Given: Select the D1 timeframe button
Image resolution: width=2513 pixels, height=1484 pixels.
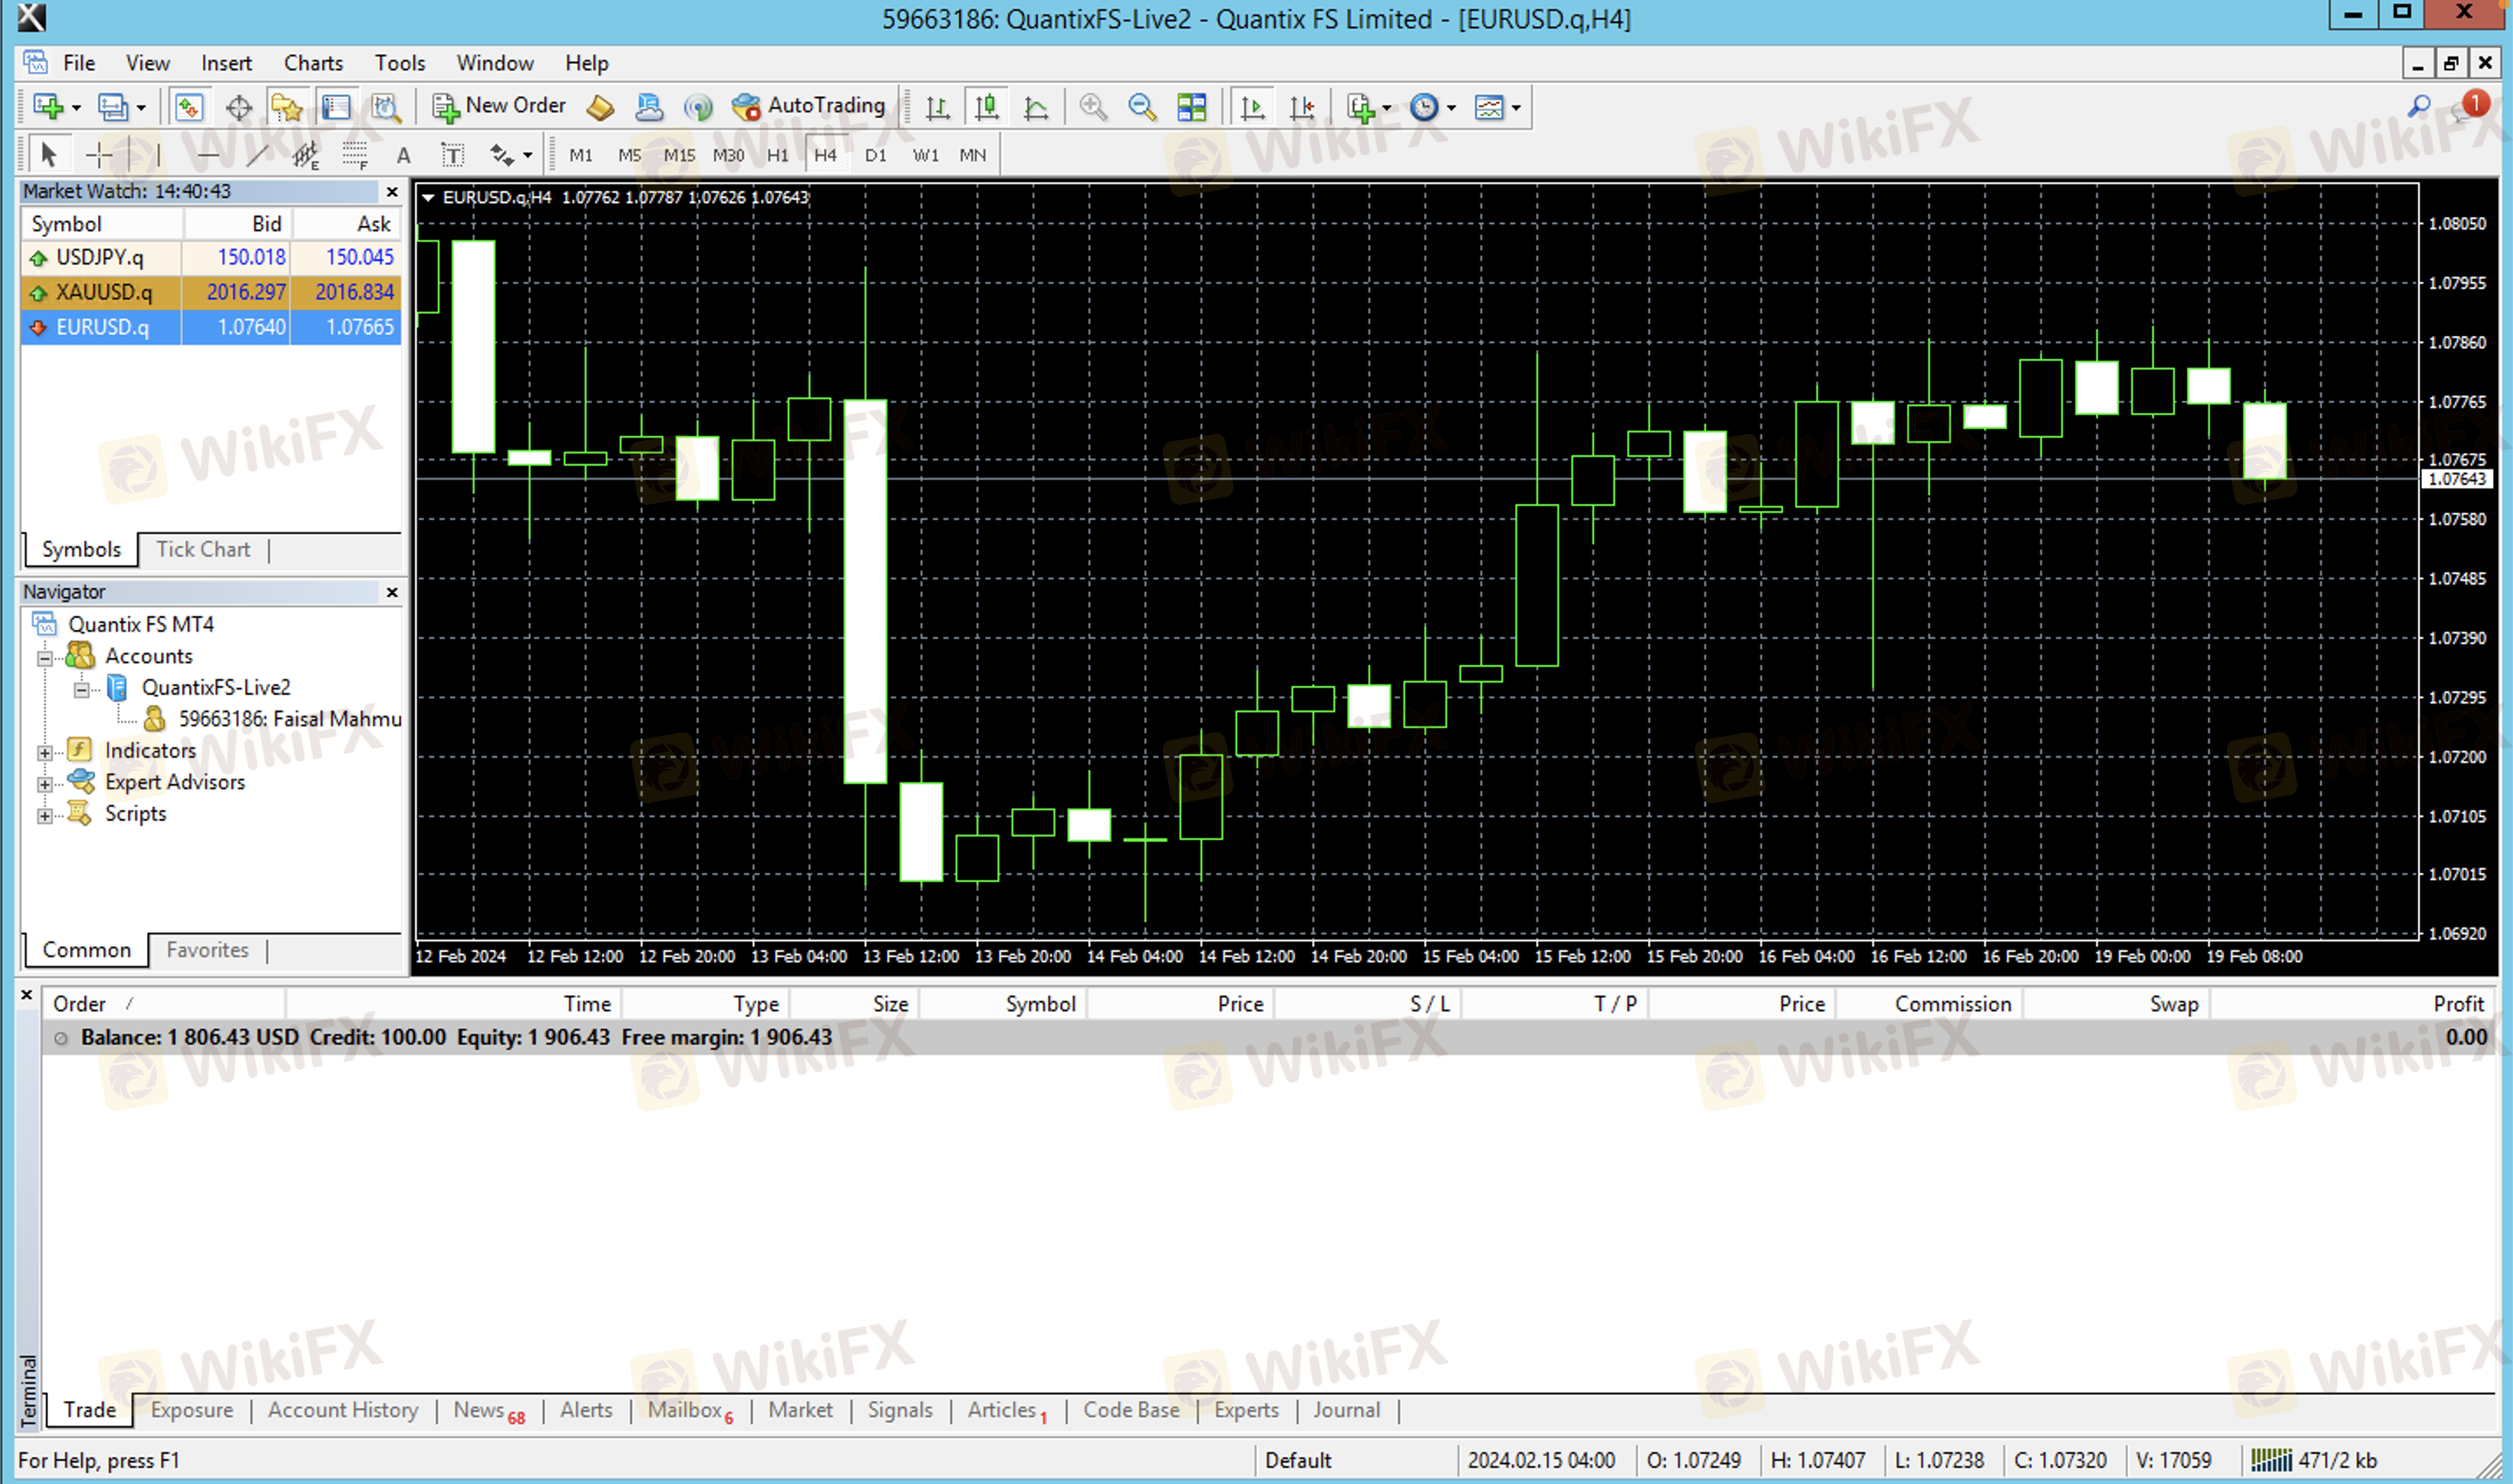Looking at the screenshot, I should coord(875,155).
